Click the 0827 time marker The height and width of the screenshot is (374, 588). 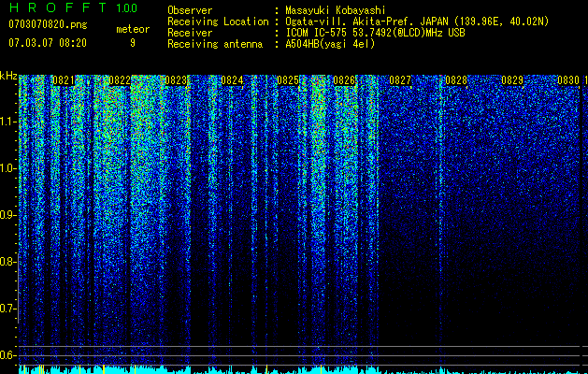pos(400,80)
